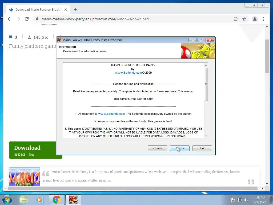The width and height of the screenshot is (273, 205).
Task: Open network icon in system tray
Action: (240, 200)
